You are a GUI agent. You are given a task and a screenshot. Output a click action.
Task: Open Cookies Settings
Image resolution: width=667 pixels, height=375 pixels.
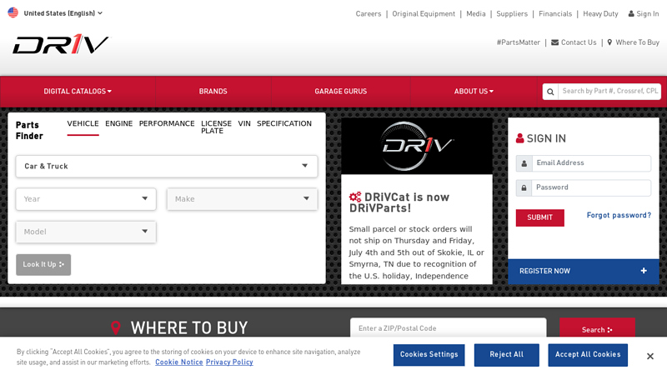429,355
